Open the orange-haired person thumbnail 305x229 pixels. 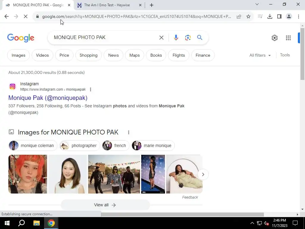click(x=28, y=174)
